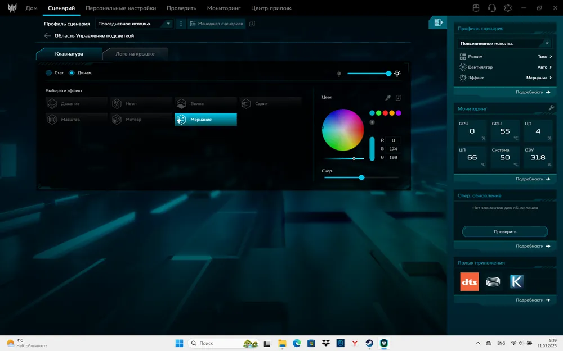Select the Динам. dynamic lighting mode

[x=72, y=73]
